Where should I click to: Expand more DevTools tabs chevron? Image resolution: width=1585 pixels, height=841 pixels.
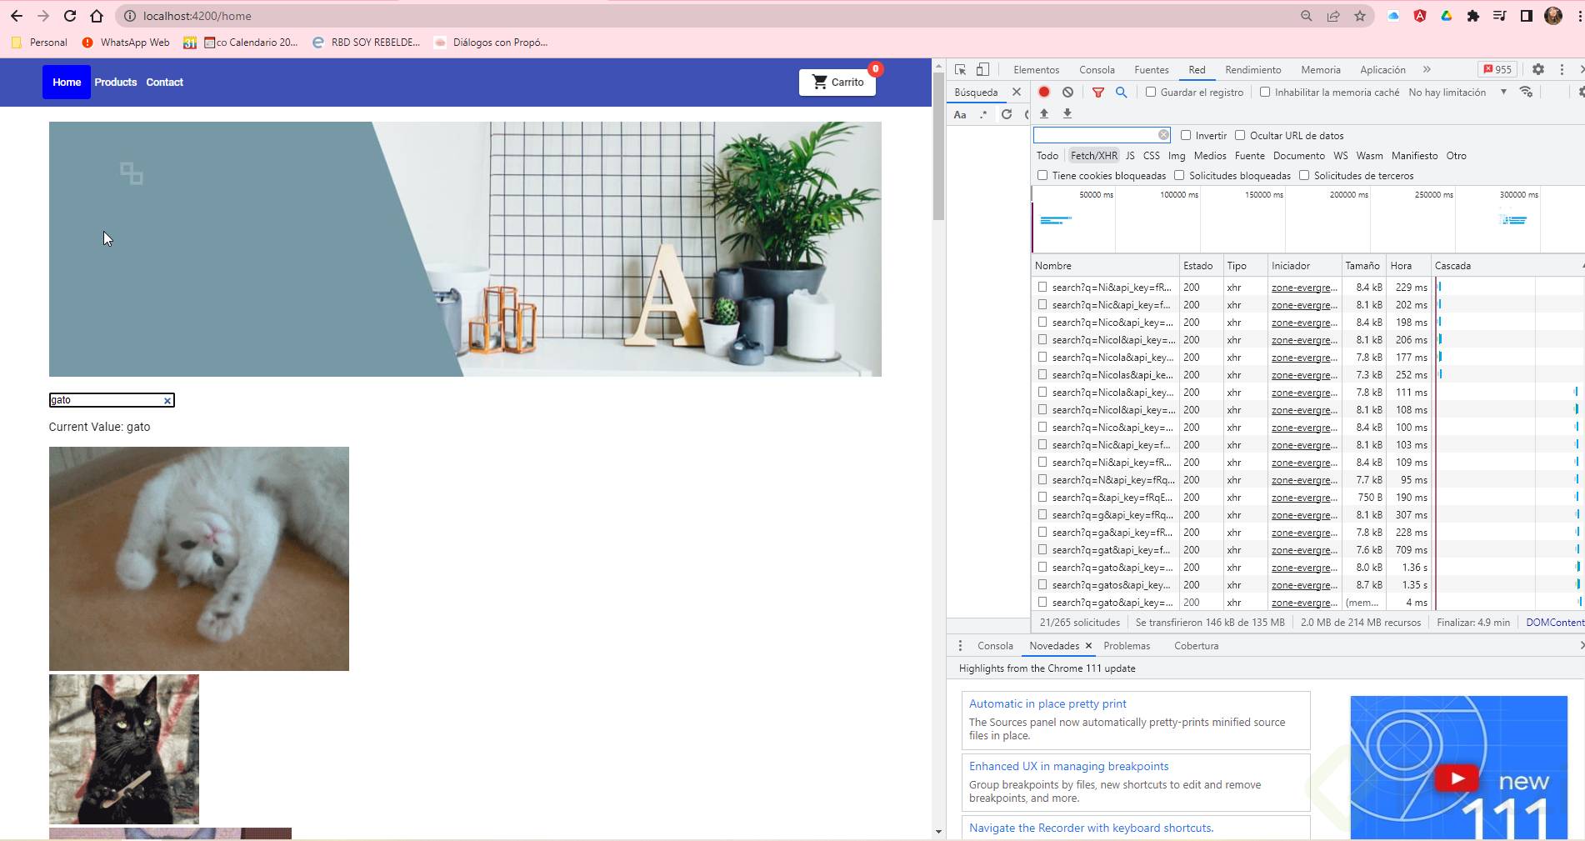(1427, 70)
